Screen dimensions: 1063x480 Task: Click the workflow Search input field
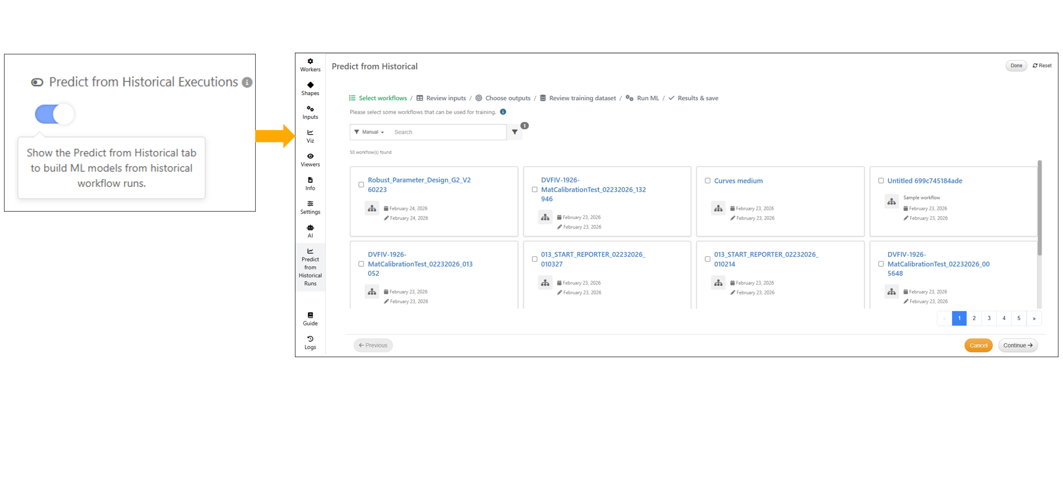(x=447, y=132)
